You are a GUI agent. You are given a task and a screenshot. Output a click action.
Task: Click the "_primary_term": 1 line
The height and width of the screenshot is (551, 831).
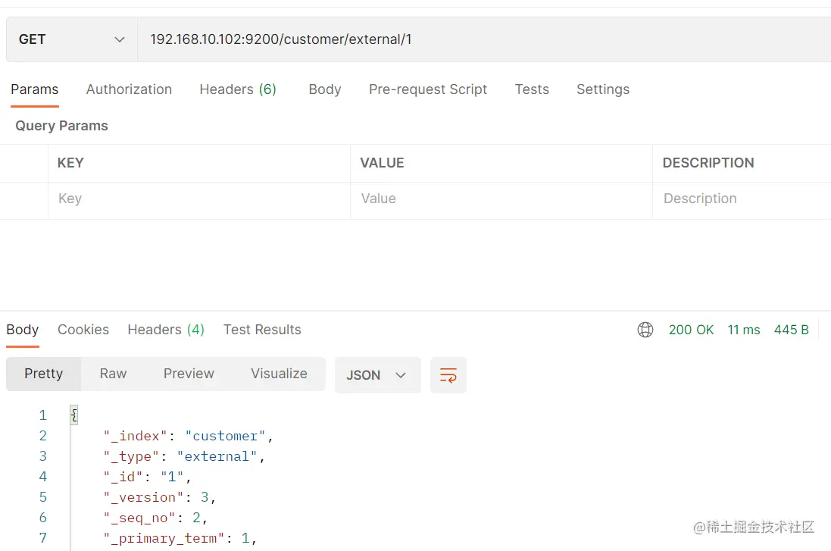[180, 538]
